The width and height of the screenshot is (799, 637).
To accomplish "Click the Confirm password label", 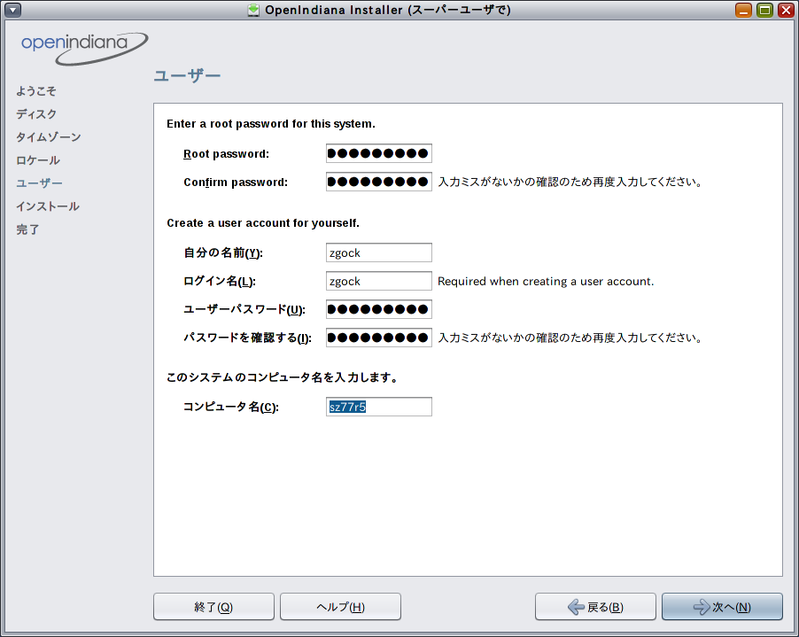I will tap(236, 183).
